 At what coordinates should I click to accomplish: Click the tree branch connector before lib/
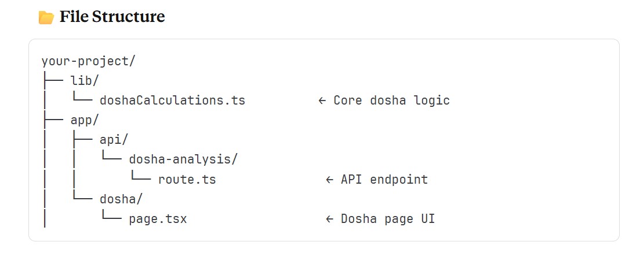point(53,80)
